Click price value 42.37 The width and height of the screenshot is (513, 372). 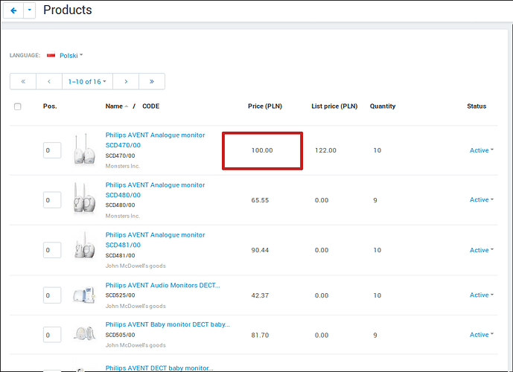click(x=260, y=295)
